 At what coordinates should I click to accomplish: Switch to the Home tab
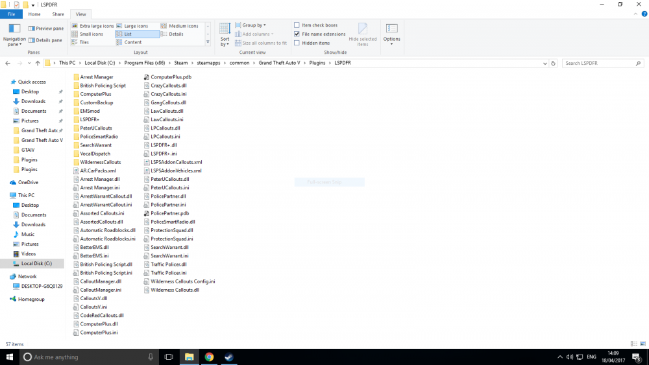pos(34,14)
